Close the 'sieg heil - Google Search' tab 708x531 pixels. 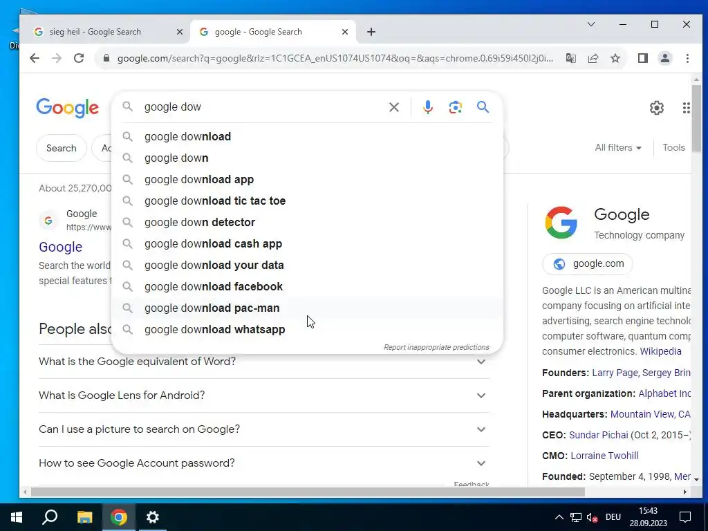pos(179,32)
